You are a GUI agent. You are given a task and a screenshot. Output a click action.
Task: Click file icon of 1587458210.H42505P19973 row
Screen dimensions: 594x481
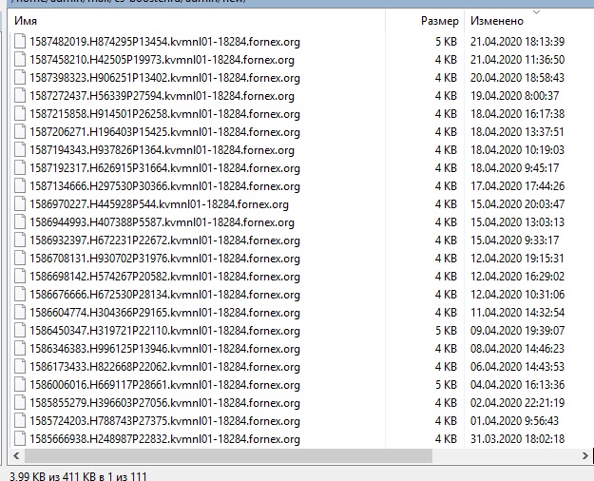(20, 60)
